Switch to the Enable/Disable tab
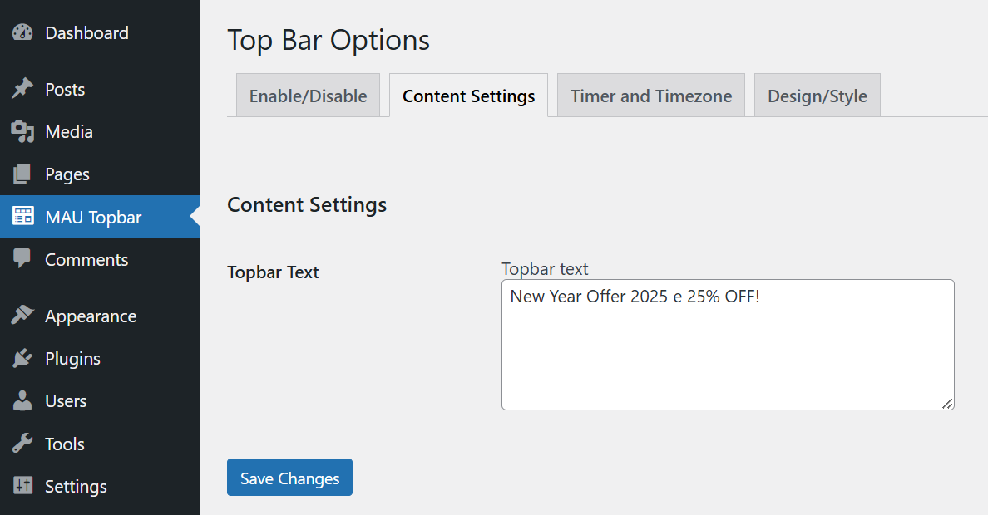The width and height of the screenshot is (988, 515). (308, 96)
